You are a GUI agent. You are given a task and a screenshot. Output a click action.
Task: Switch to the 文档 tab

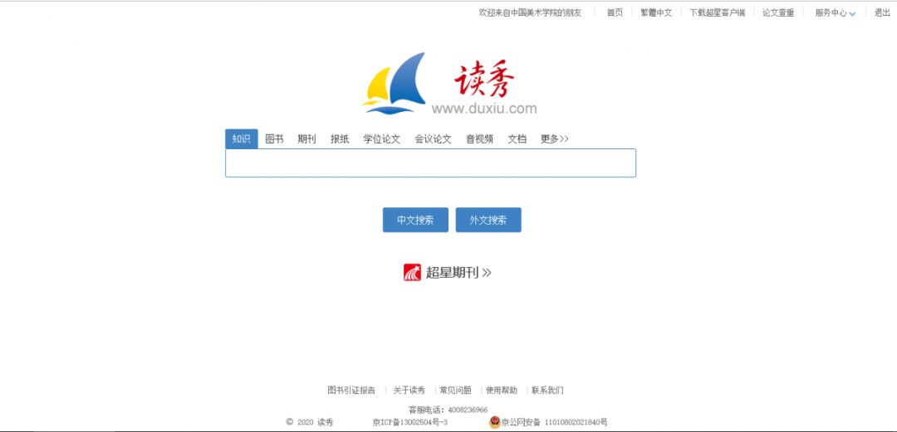(517, 138)
